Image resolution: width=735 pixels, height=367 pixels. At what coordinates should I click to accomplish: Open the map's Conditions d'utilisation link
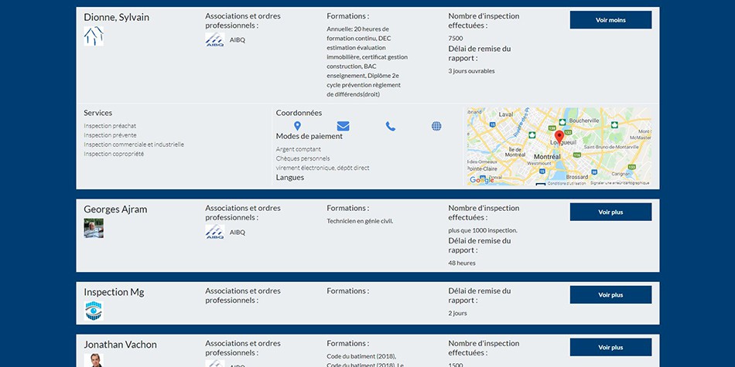click(x=566, y=183)
